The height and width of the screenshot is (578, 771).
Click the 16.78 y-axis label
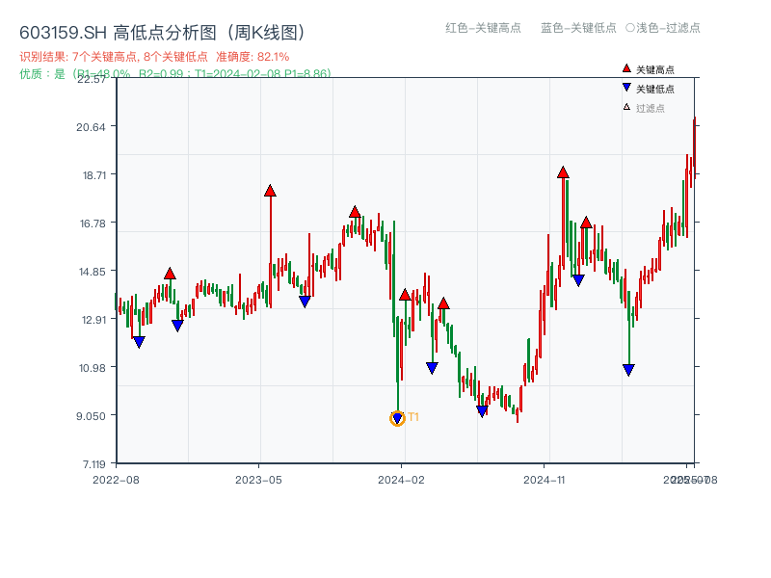(93, 223)
